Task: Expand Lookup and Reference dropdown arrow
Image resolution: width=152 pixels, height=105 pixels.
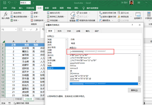Action: (61, 13)
